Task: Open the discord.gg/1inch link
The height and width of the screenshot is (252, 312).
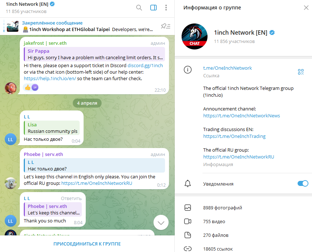Action: click(145, 65)
